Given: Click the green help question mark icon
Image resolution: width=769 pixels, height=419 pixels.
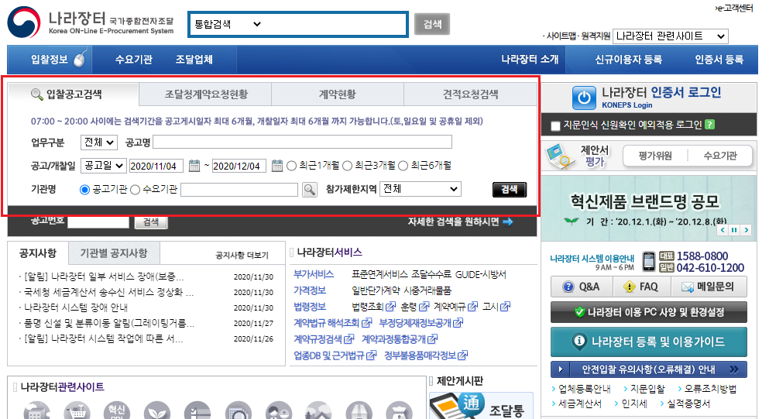Looking at the screenshot, I should 709,125.
